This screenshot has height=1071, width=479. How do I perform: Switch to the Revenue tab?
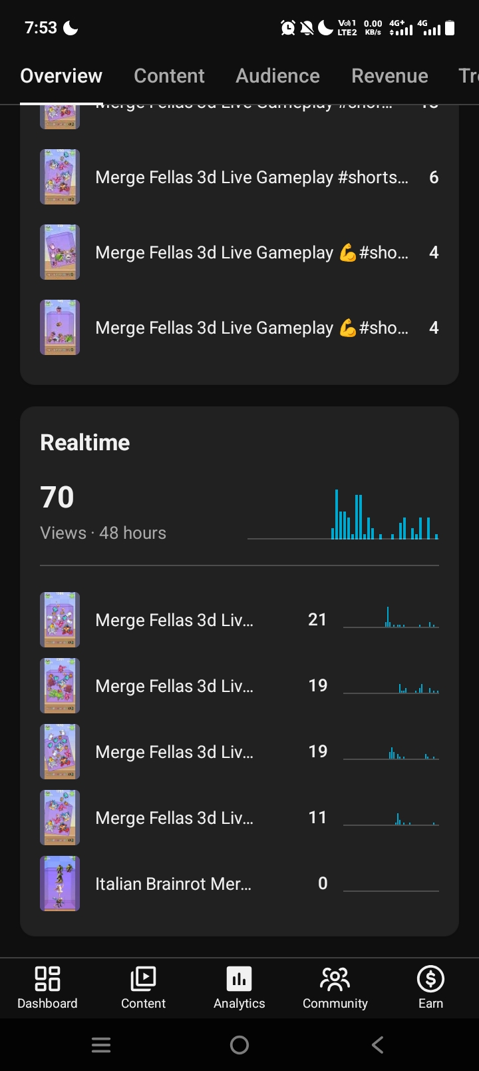[390, 76]
